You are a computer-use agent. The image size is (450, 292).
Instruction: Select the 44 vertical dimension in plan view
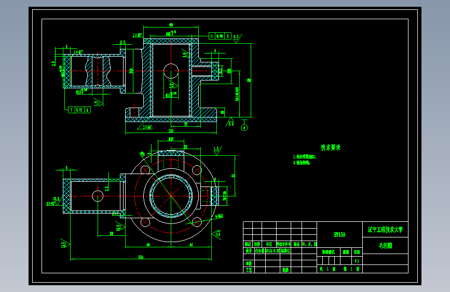(233, 176)
